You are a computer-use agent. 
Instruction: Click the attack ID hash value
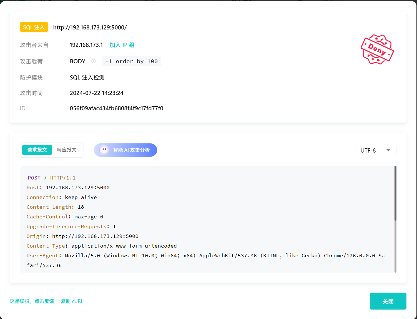(x=116, y=108)
